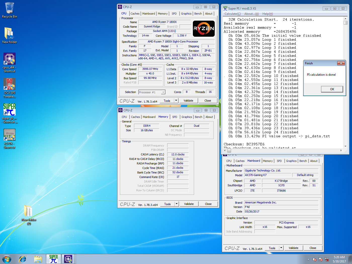Click the Super PI title bar icon
This screenshot has height=264, width=352.
(x=225, y=8)
